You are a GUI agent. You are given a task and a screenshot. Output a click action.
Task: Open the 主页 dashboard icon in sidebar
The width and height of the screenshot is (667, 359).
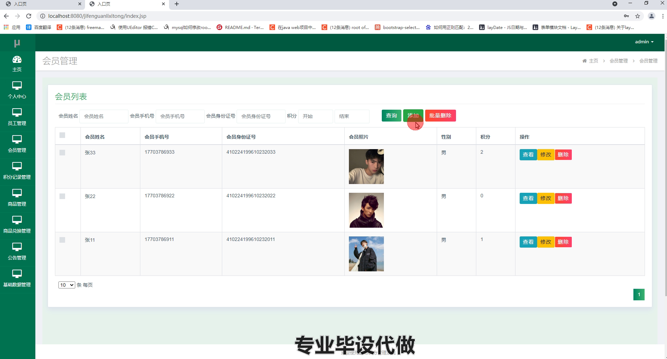[17, 59]
